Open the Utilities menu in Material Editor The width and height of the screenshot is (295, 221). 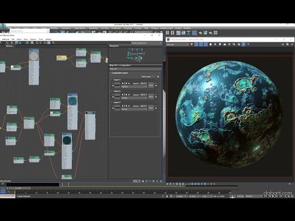48,39
